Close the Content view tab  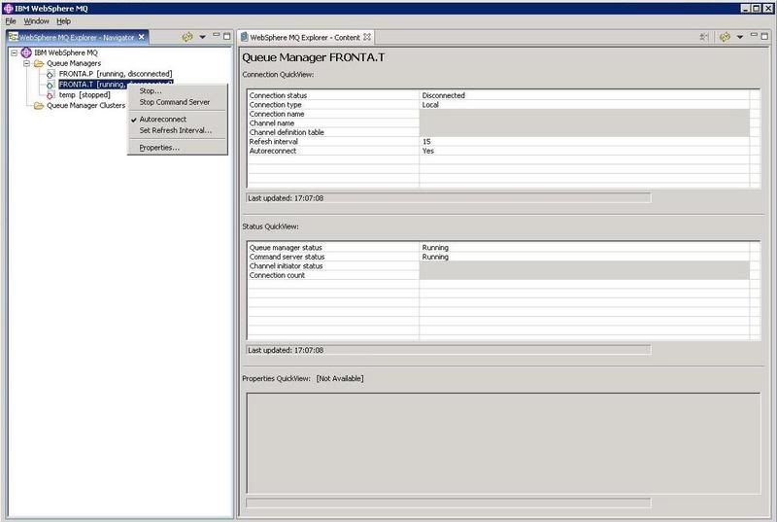(x=367, y=37)
